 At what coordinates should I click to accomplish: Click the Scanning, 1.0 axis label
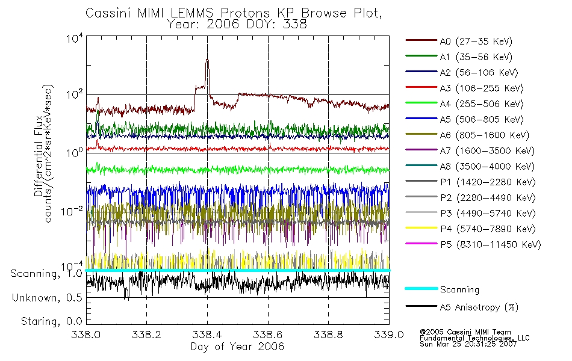[46, 274]
